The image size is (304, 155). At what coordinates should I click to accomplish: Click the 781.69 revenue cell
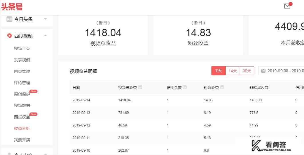[123, 112]
